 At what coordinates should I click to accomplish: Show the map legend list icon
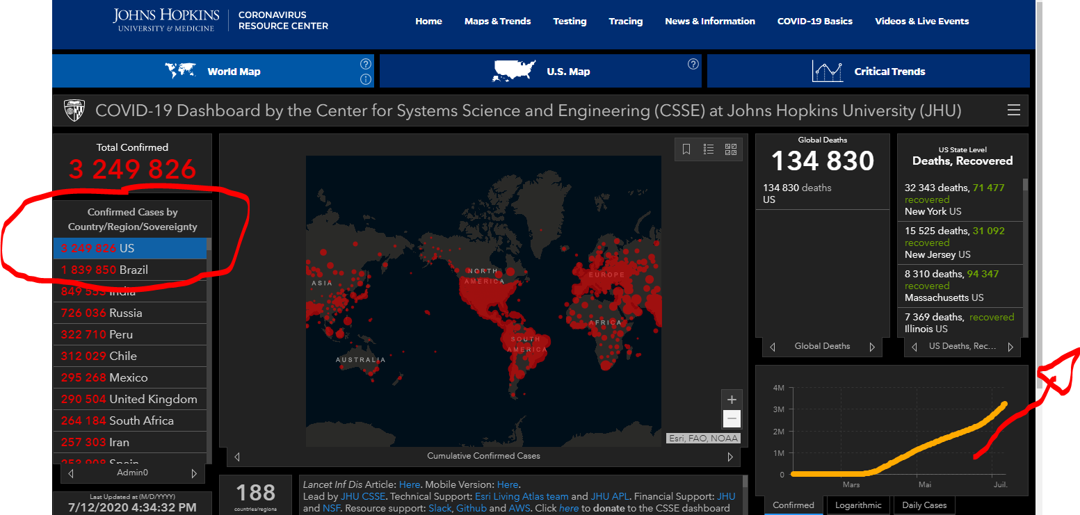[709, 149]
